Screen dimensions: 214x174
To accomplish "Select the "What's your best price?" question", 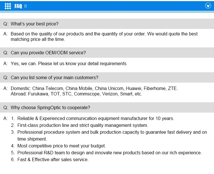I will pyautogui.click(x=107, y=24).
